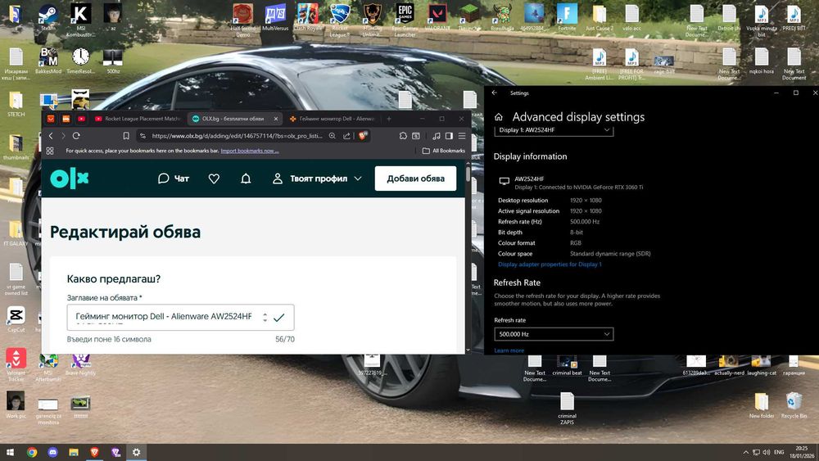Screen dimensions: 819x461
Task: Select the Valorant Tracker desktop icon
Action: coord(16,364)
